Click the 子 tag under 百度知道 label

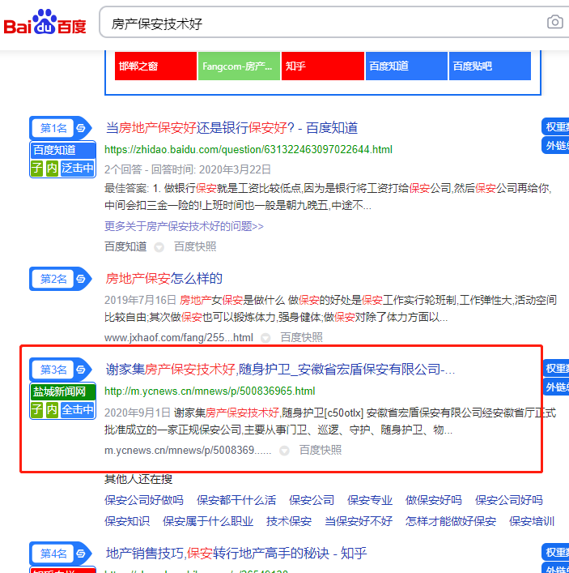point(37,168)
